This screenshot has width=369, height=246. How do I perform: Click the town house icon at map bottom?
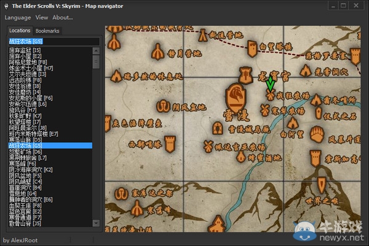218,223
